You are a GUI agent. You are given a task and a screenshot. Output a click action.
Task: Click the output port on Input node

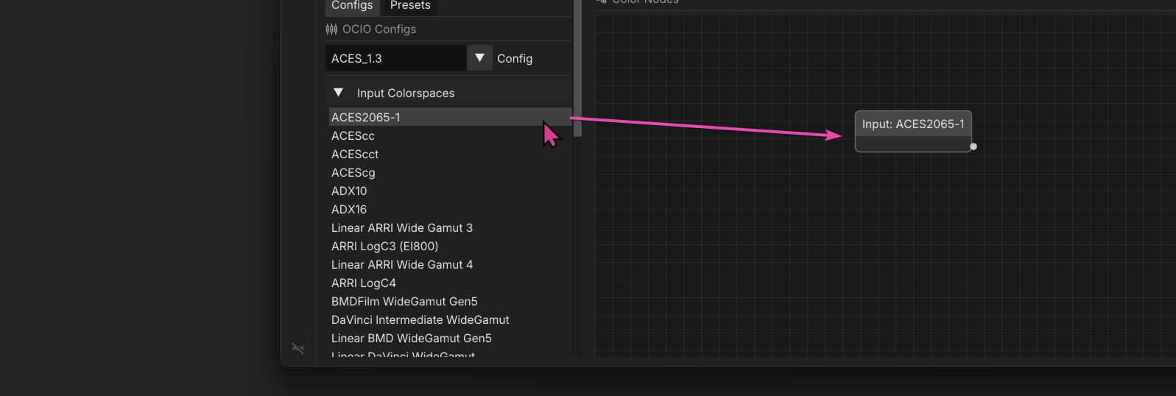973,146
